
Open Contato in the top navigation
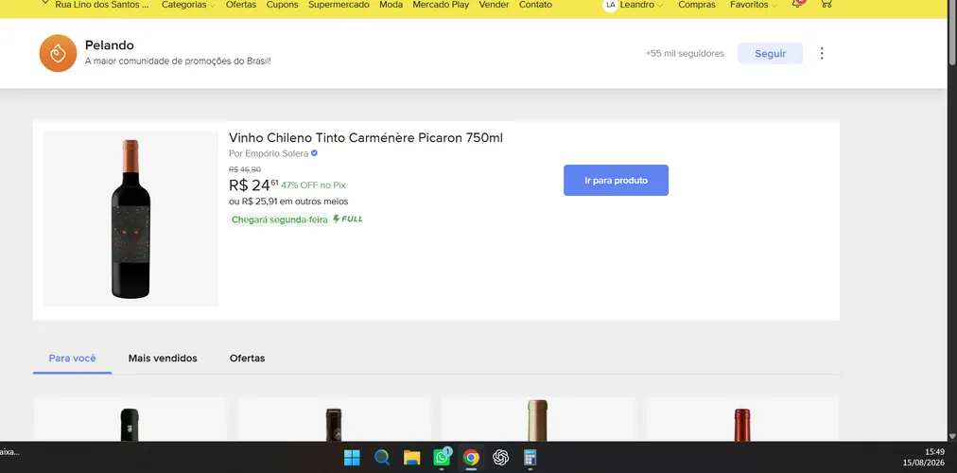point(535,5)
